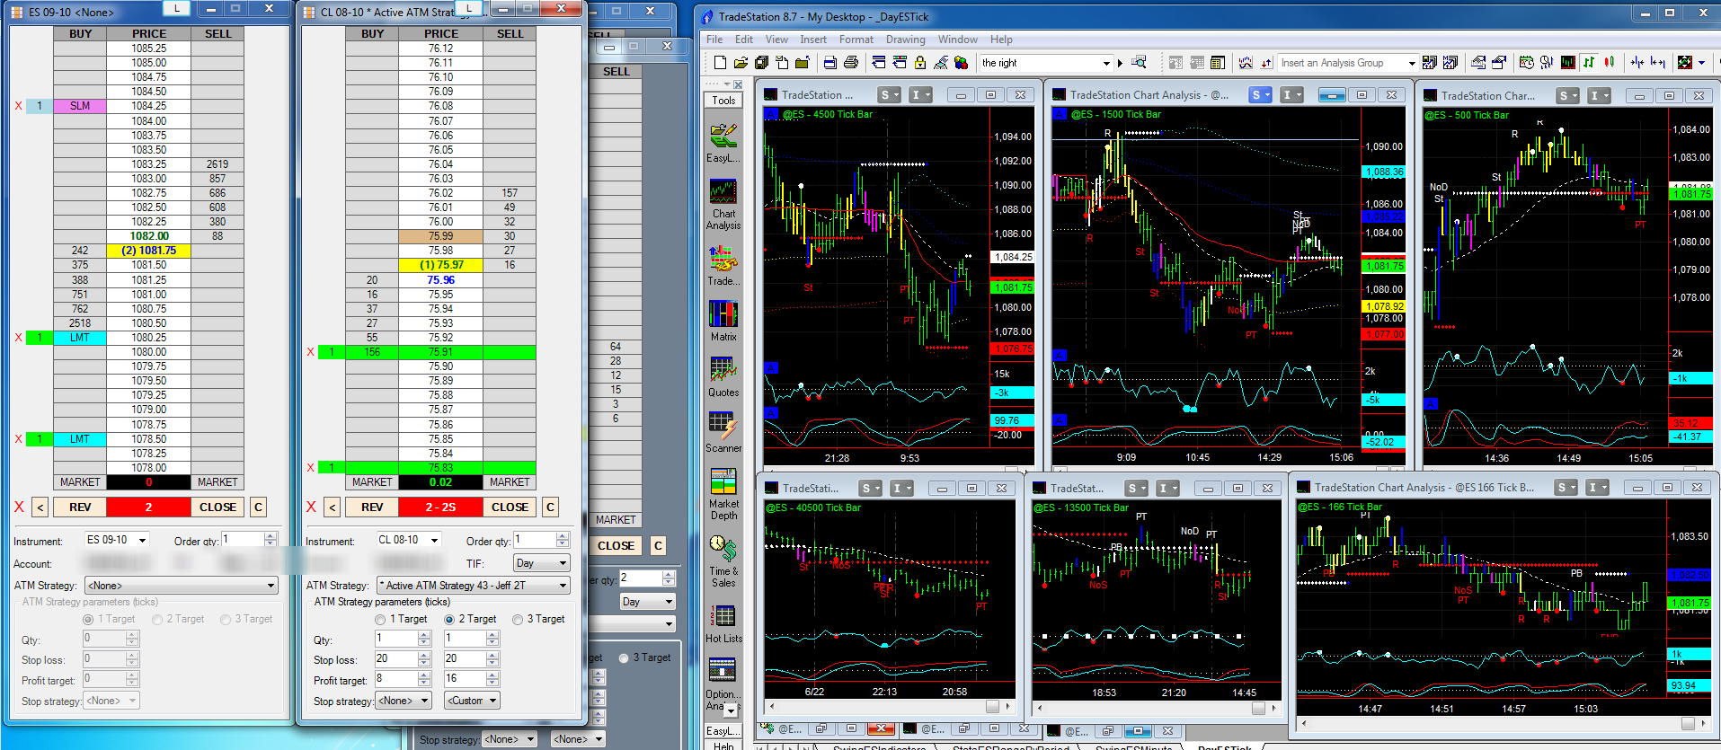Click CLOSE button in CL window
This screenshot has height=750, width=1721.
click(x=510, y=507)
